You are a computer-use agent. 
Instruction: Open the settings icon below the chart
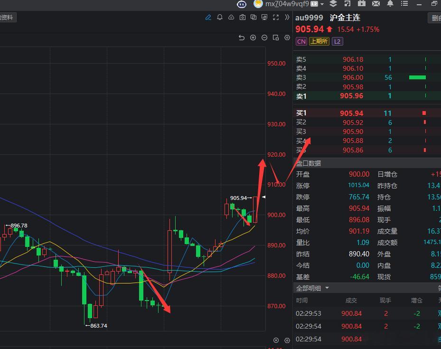click(287, 340)
